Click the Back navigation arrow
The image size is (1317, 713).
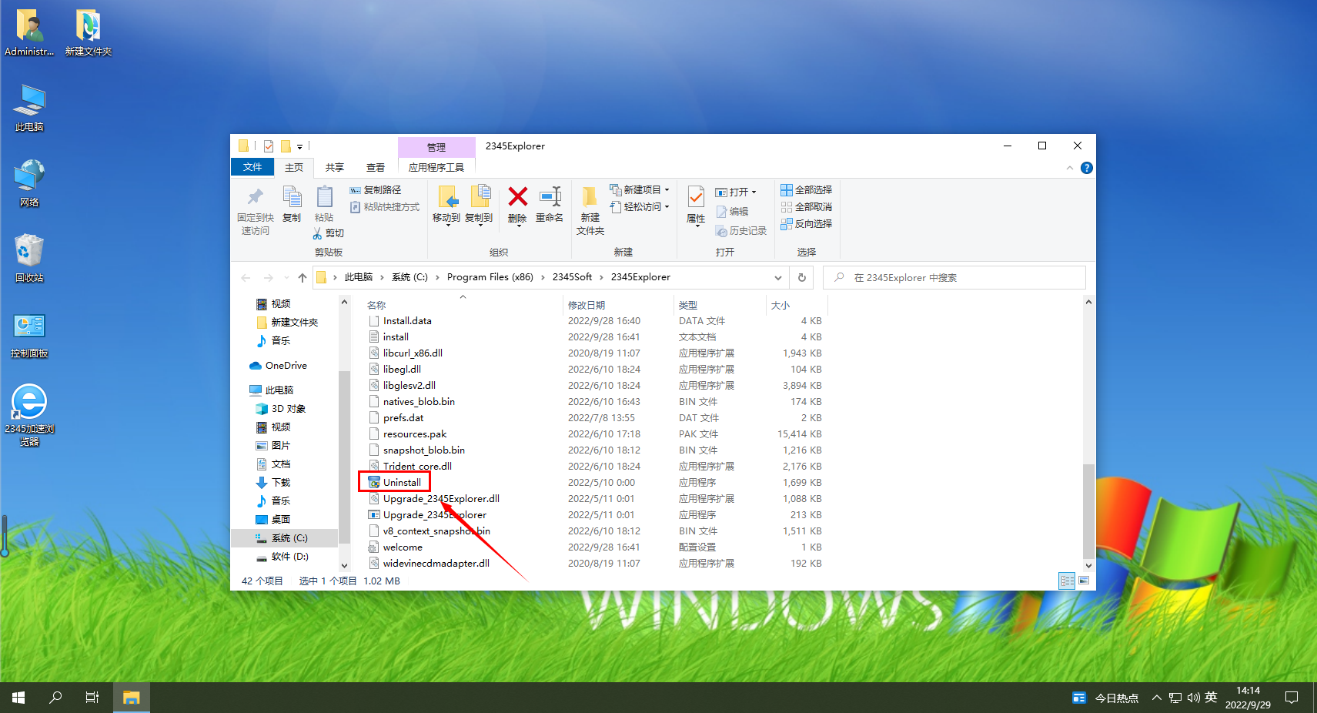coord(246,277)
